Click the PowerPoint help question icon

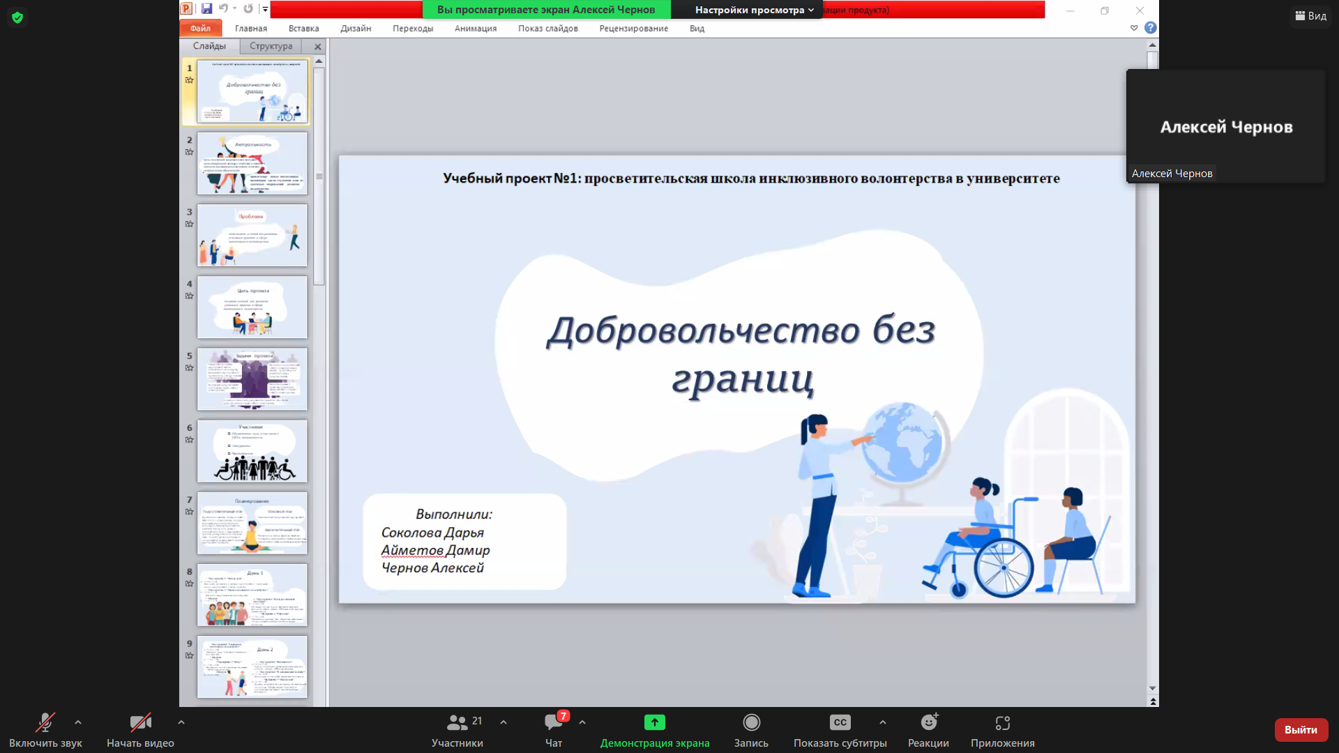pos(1151,28)
